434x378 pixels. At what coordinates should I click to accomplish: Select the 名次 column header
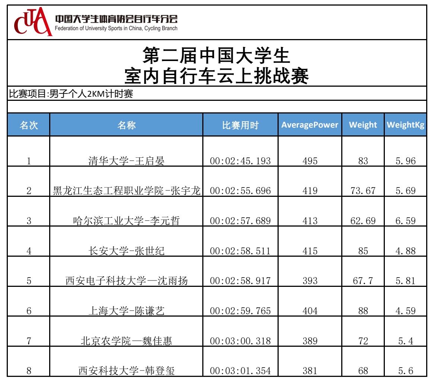29,125
